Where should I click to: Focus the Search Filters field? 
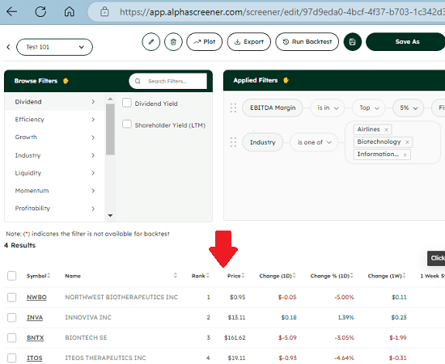pyautogui.click(x=168, y=81)
